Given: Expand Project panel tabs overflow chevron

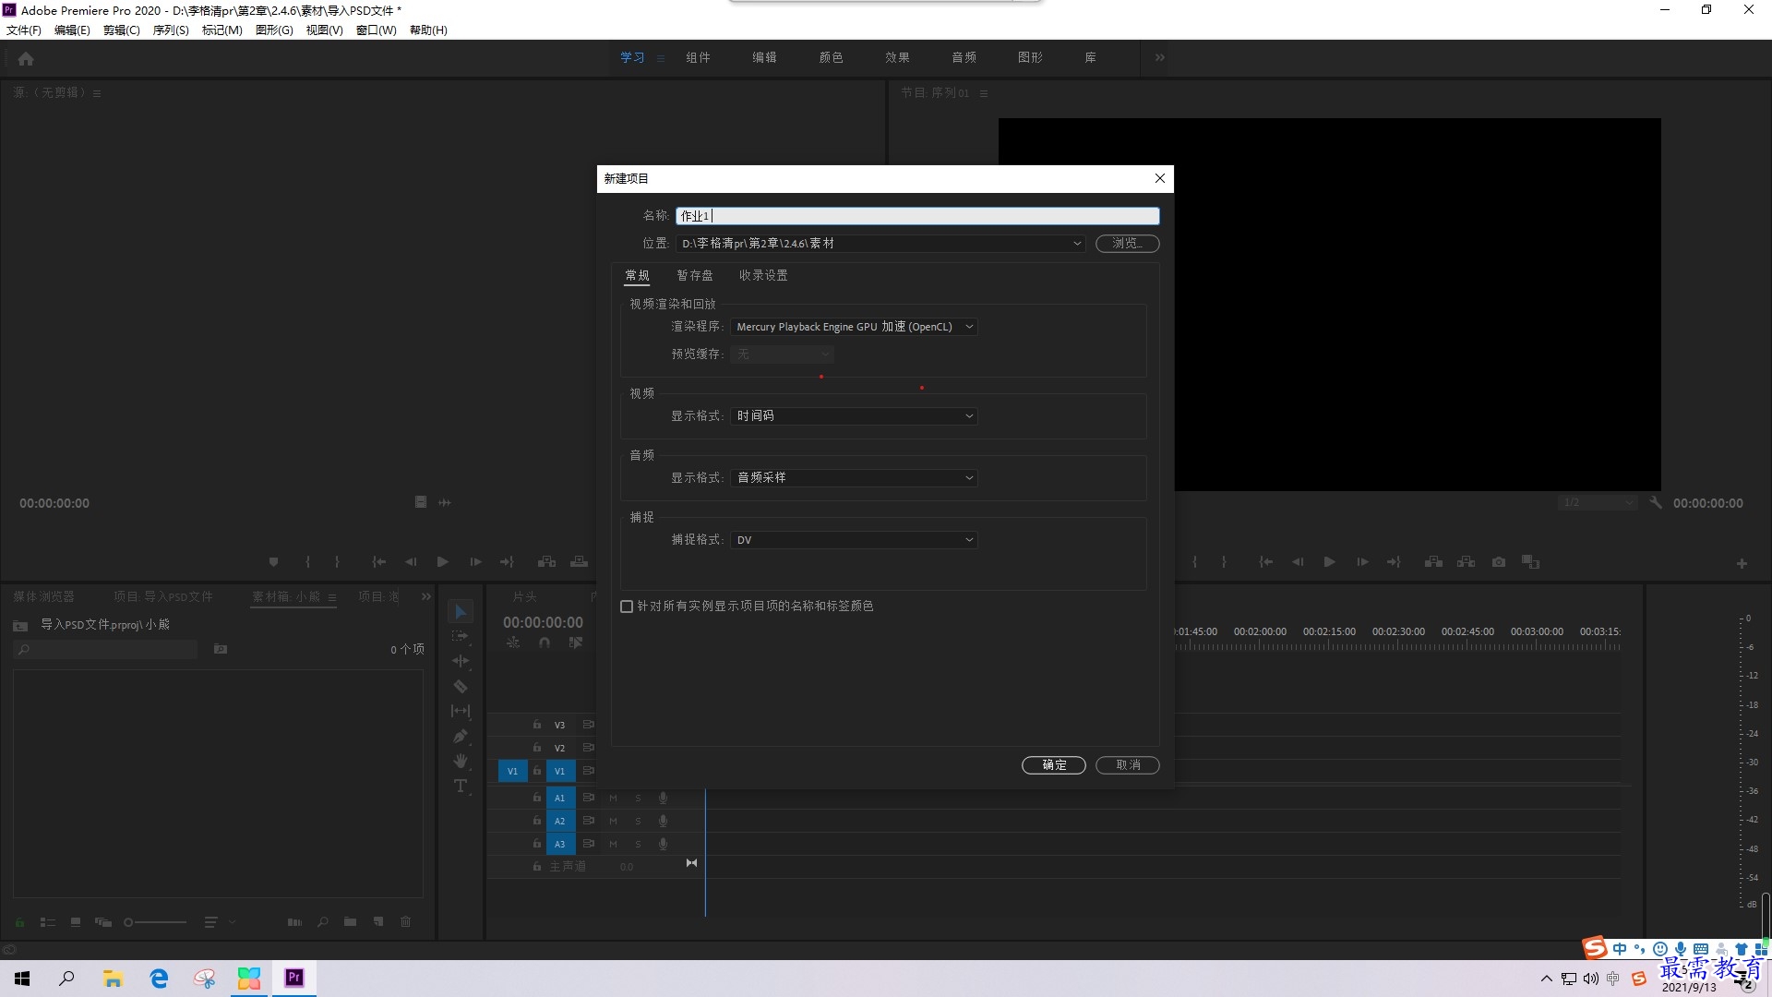Looking at the screenshot, I should [x=426, y=596].
